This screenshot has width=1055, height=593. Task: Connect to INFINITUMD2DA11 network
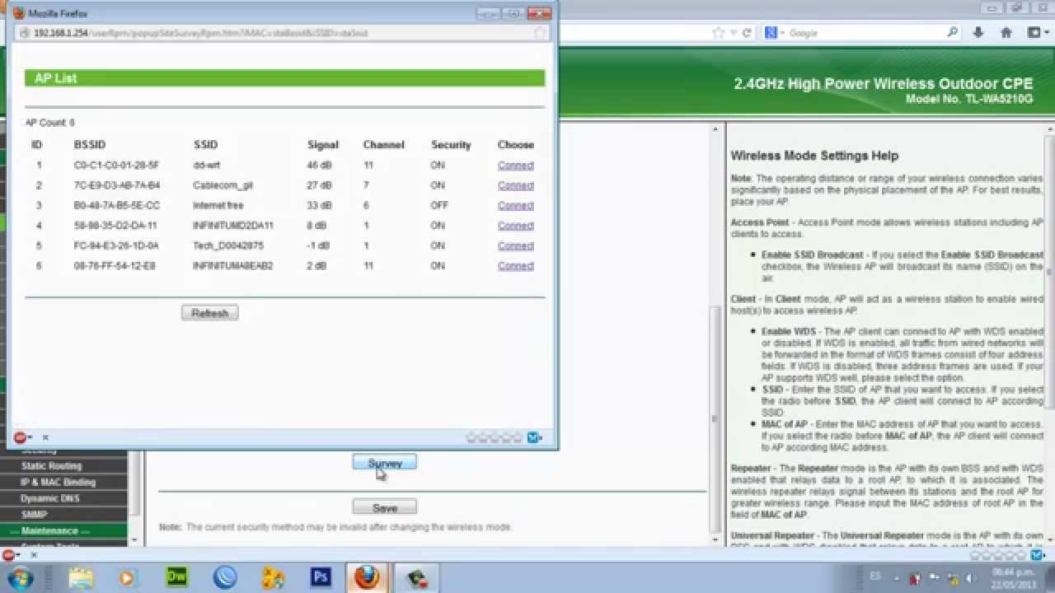click(515, 226)
